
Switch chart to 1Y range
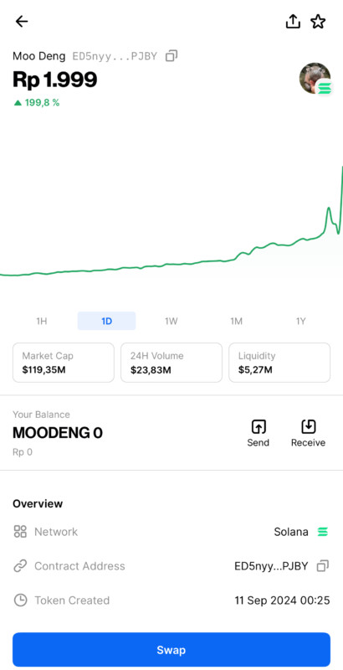301,322
